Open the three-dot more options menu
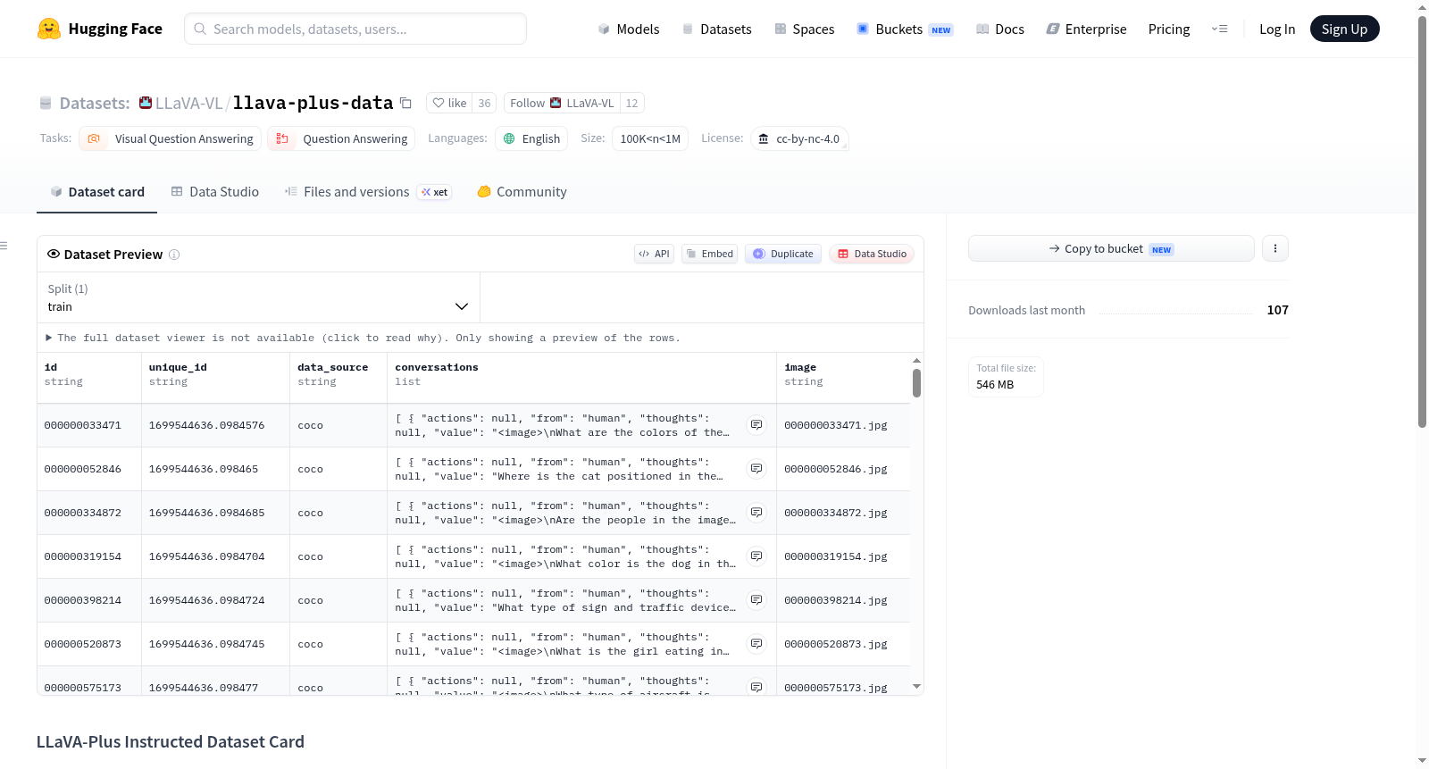This screenshot has width=1429, height=769. 1275,248
